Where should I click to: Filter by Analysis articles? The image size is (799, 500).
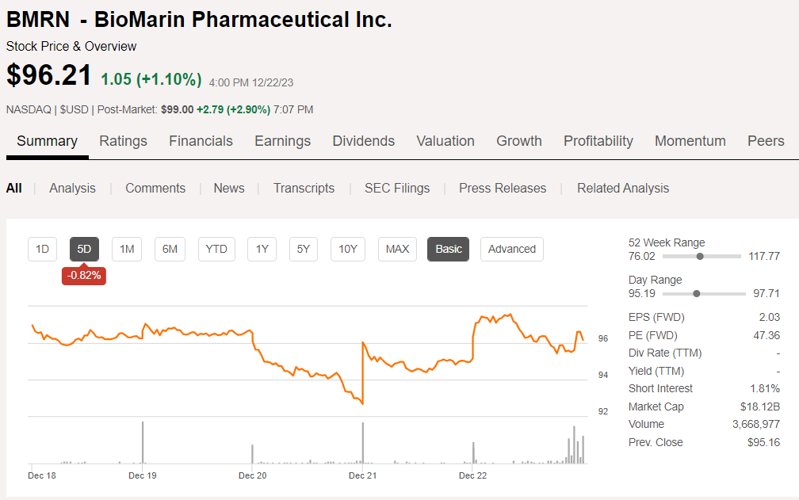[x=72, y=188]
